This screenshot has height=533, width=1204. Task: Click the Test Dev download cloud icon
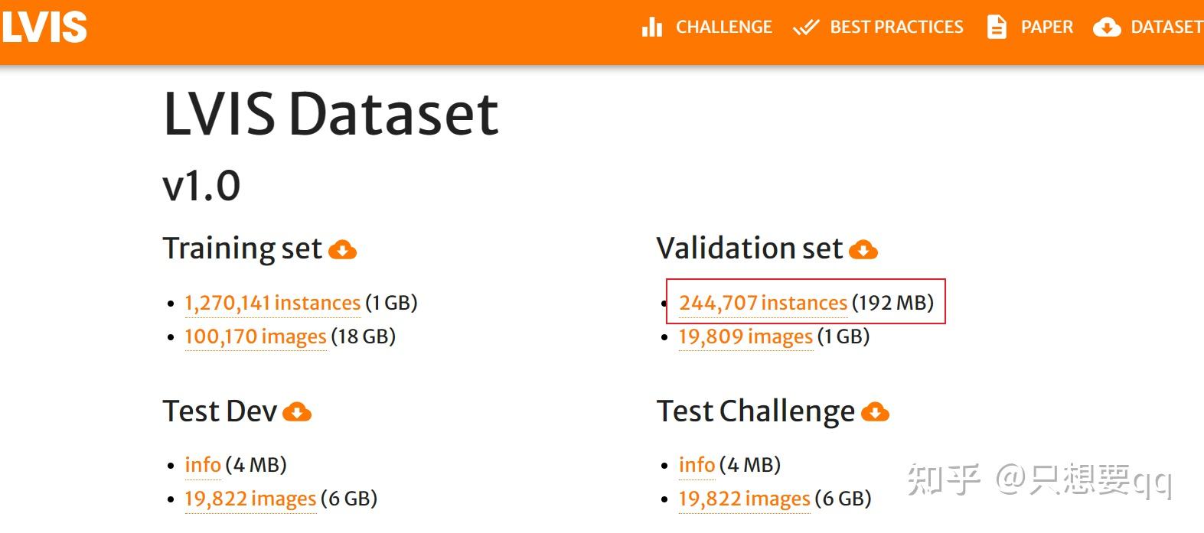pyautogui.click(x=297, y=412)
